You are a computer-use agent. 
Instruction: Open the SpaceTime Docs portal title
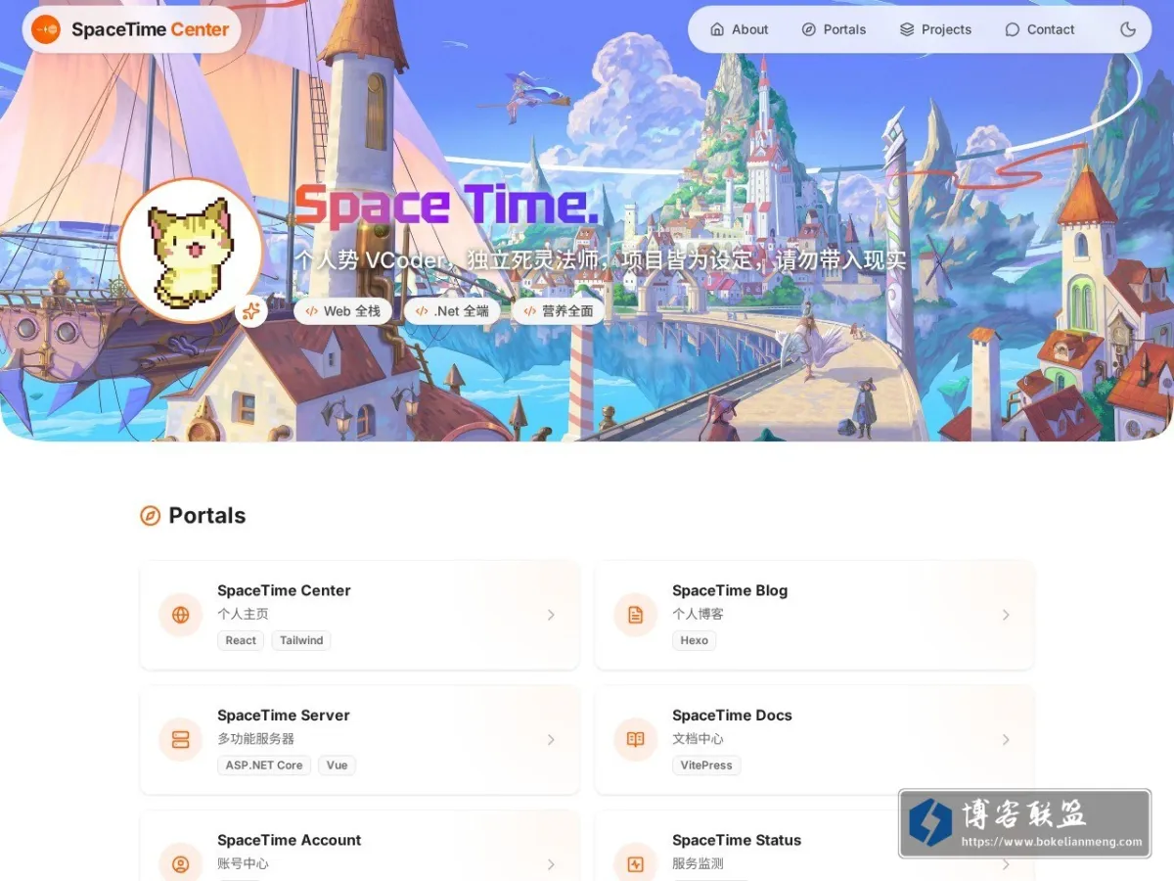(x=732, y=716)
